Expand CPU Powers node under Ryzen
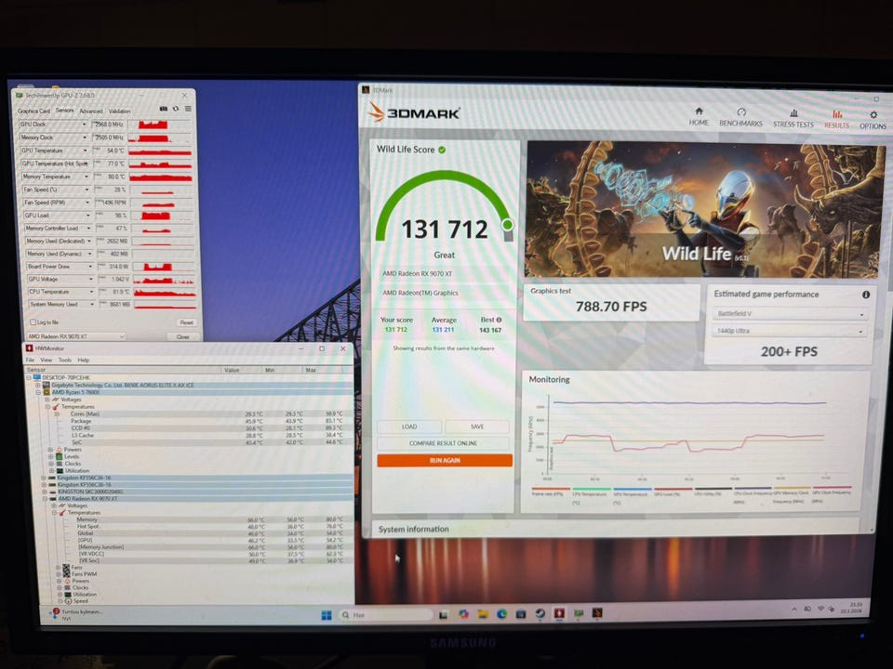893x669 pixels. tap(50, 450)
